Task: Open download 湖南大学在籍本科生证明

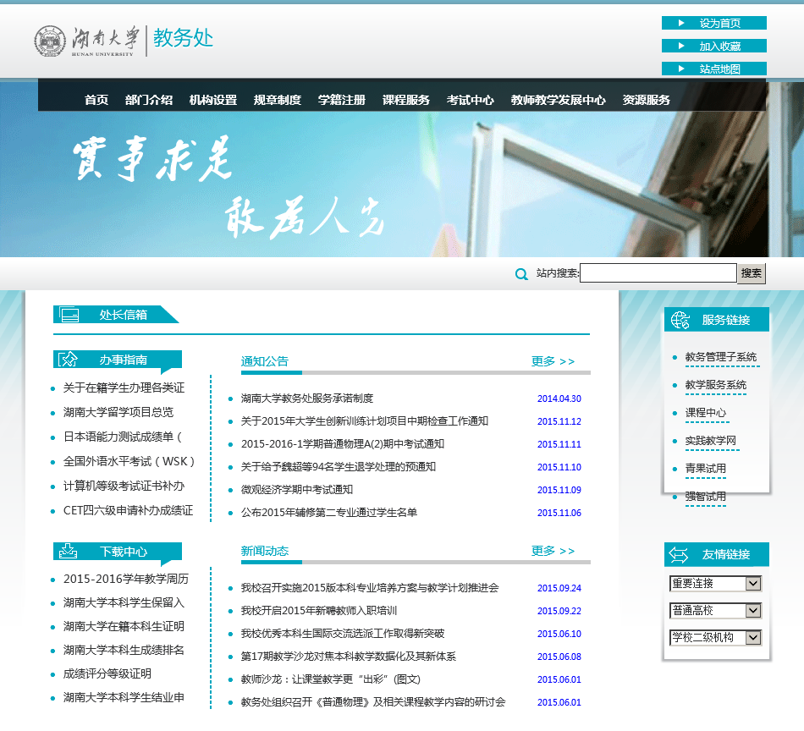Action: (x=124, y=626)
